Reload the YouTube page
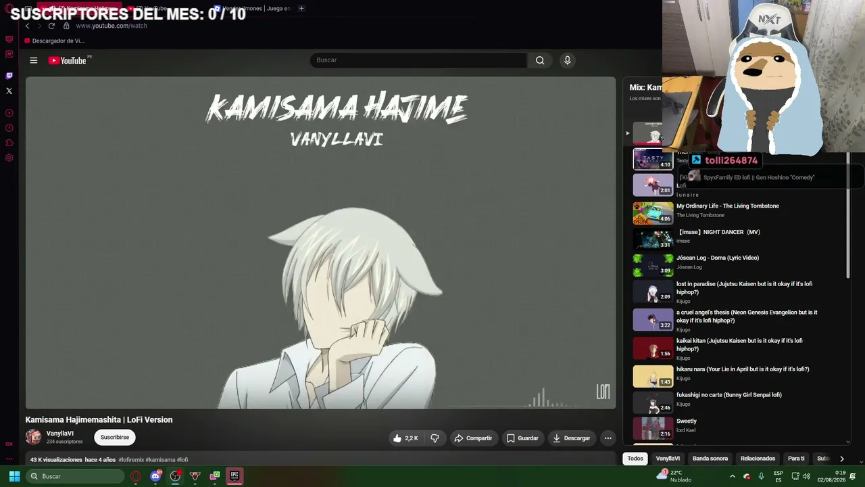This screenshot has height=487, width=865. pyautogui.click(x=51, y=26)
